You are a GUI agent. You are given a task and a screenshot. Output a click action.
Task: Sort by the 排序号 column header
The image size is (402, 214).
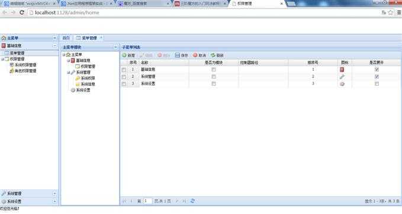[x=313, y=63]
